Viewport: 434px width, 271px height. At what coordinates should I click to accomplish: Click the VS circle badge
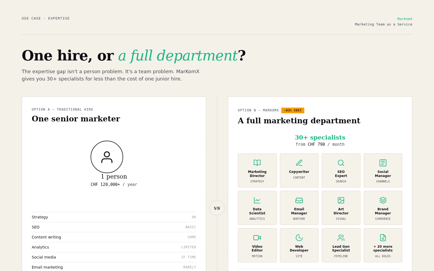pos(217,208)
